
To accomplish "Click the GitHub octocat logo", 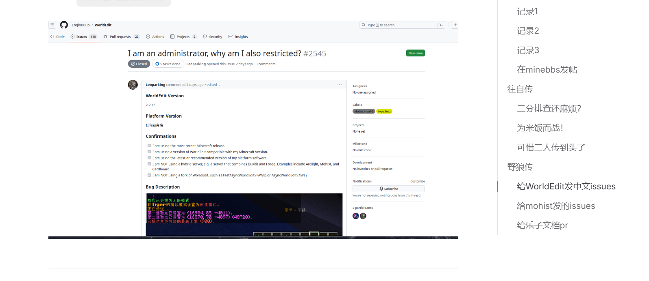I will (64, 25).
